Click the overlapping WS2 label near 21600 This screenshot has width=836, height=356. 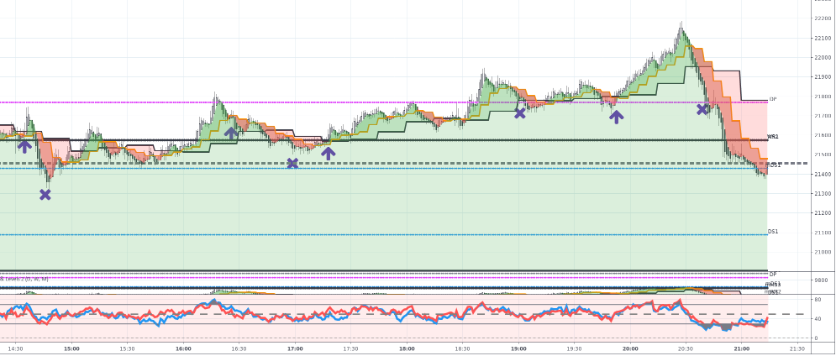point(772,137)
